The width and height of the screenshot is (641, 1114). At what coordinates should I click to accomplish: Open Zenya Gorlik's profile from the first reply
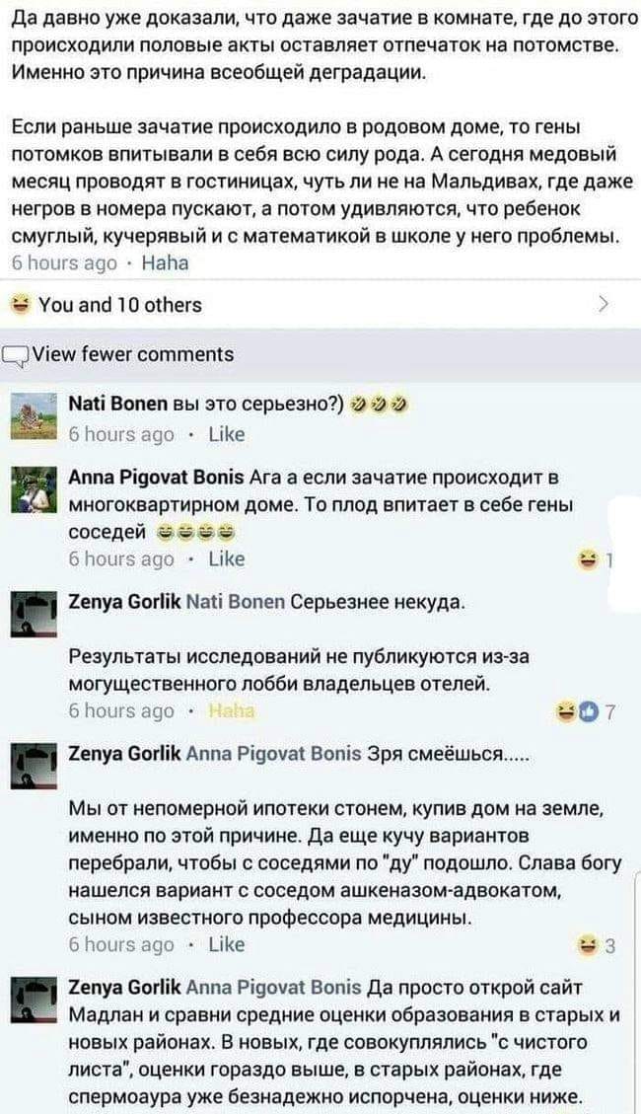pyautogui.click(x=124, y=603)
